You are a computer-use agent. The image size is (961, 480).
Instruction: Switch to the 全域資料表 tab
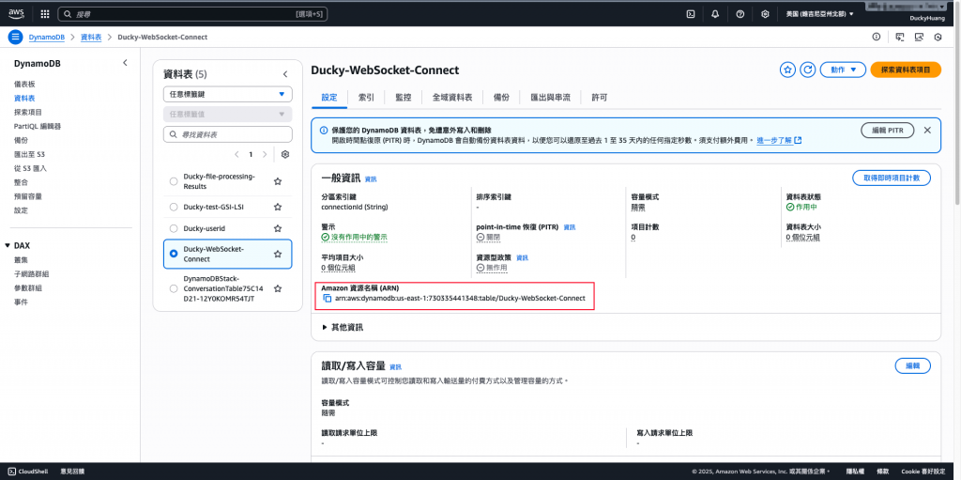(x=451, y=98)
